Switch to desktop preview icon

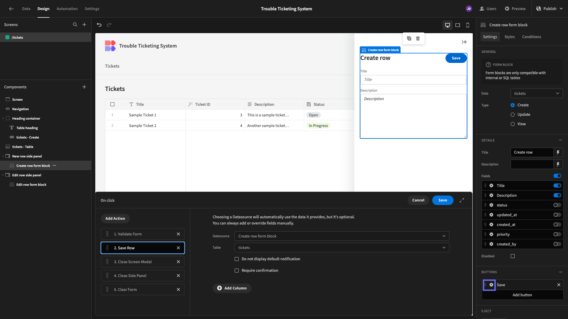(448, 25)
